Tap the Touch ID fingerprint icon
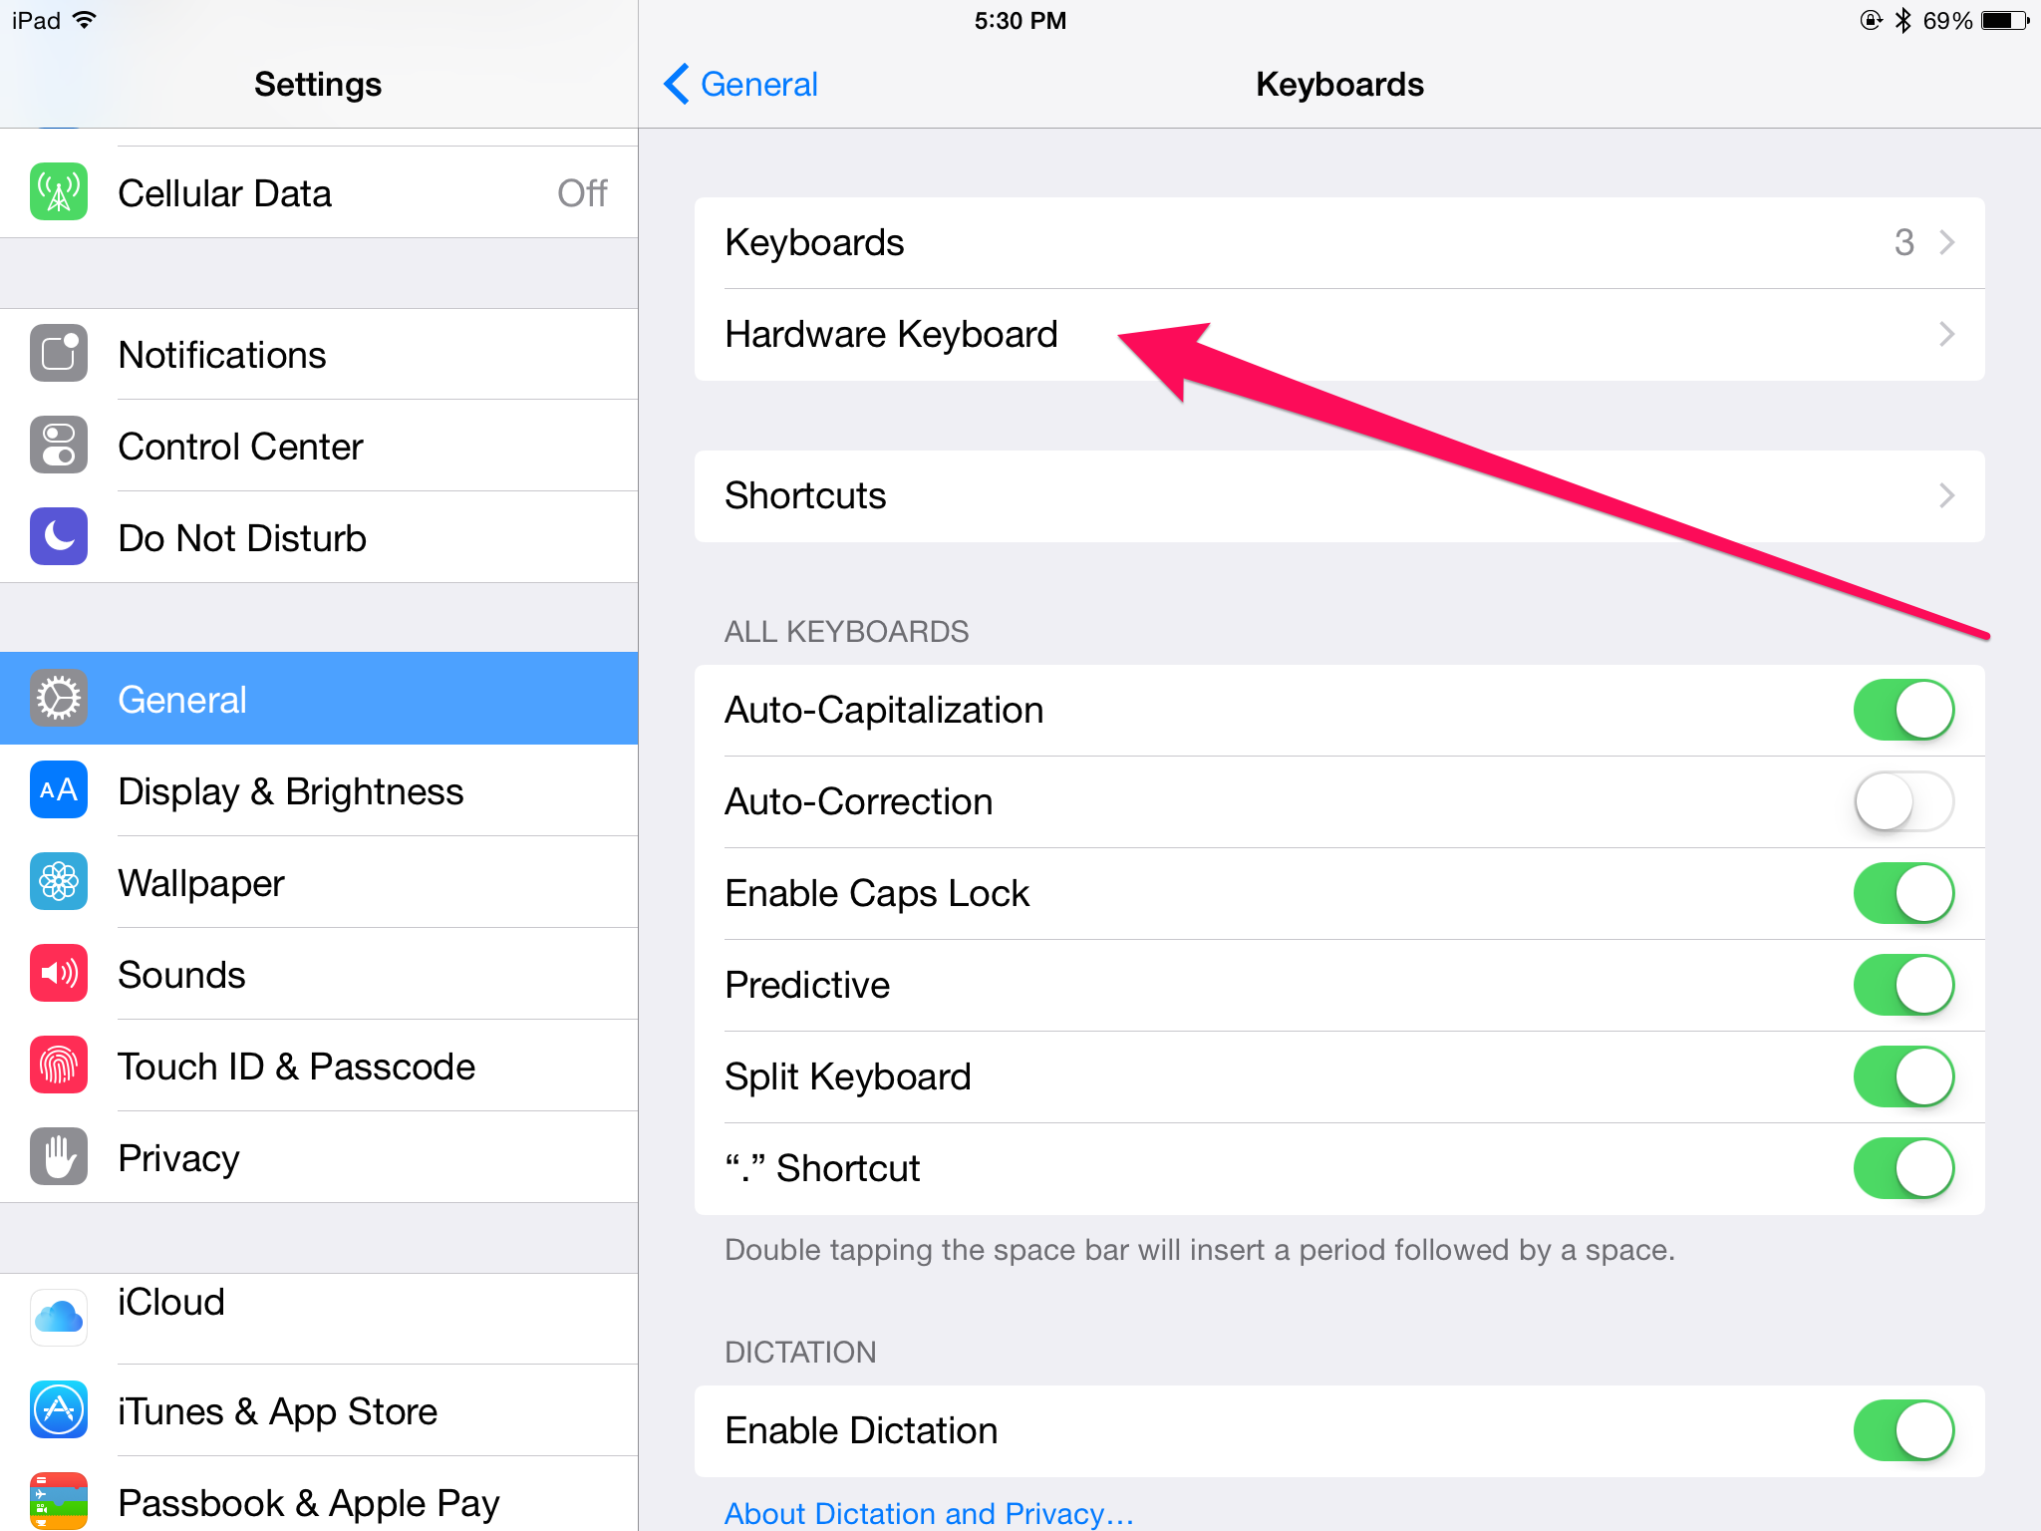The width and height of the screenshot is (2041, 1531). (x=59, y=1066)
